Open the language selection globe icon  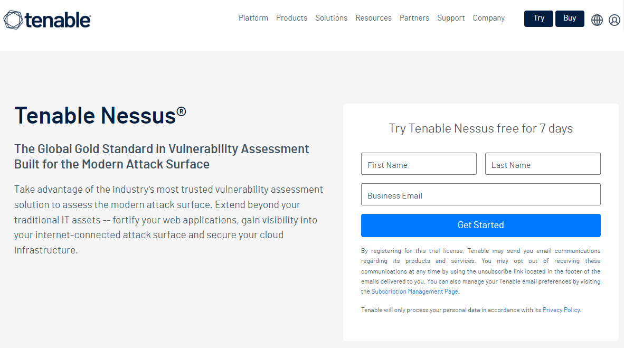(x=597, y=20)
